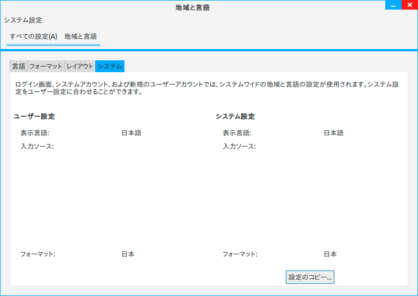This screenshot has width=418, height=296.
Task: Select 日本語 value under ユーザー設定
Action: [131, 133]
